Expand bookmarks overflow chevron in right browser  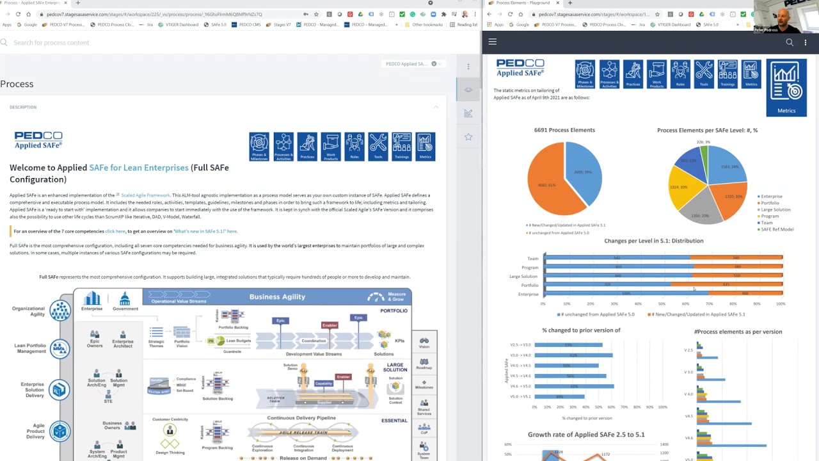(x=736, y=24)
